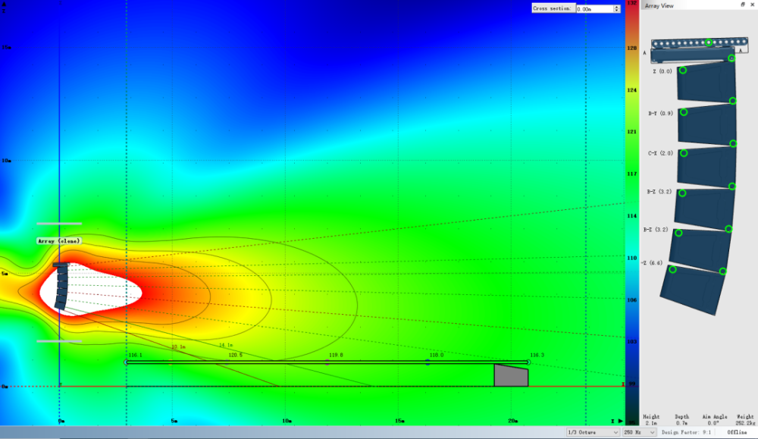Click the 121 dB level on color scale

point(632,131)
